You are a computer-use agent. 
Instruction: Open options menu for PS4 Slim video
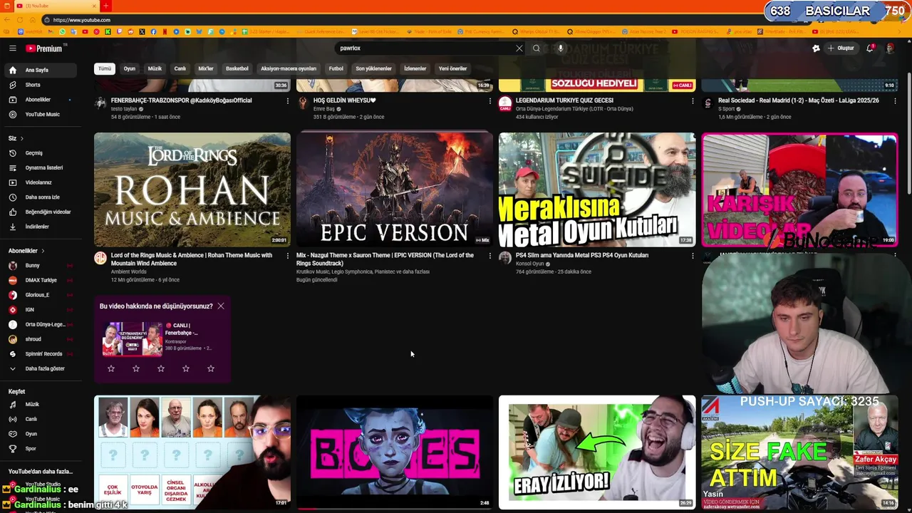click(x=692, y=256)
